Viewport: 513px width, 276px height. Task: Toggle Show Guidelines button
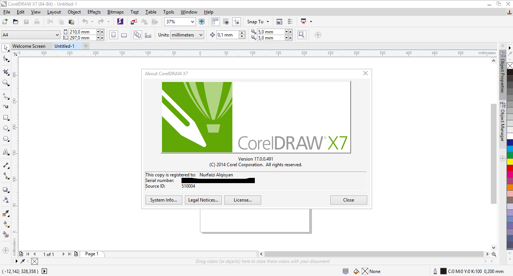(236, 22)
